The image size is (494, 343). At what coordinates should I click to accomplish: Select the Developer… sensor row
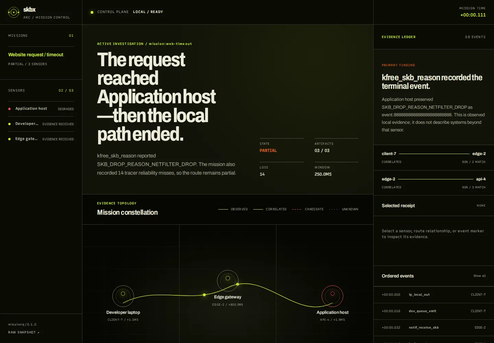41,124
